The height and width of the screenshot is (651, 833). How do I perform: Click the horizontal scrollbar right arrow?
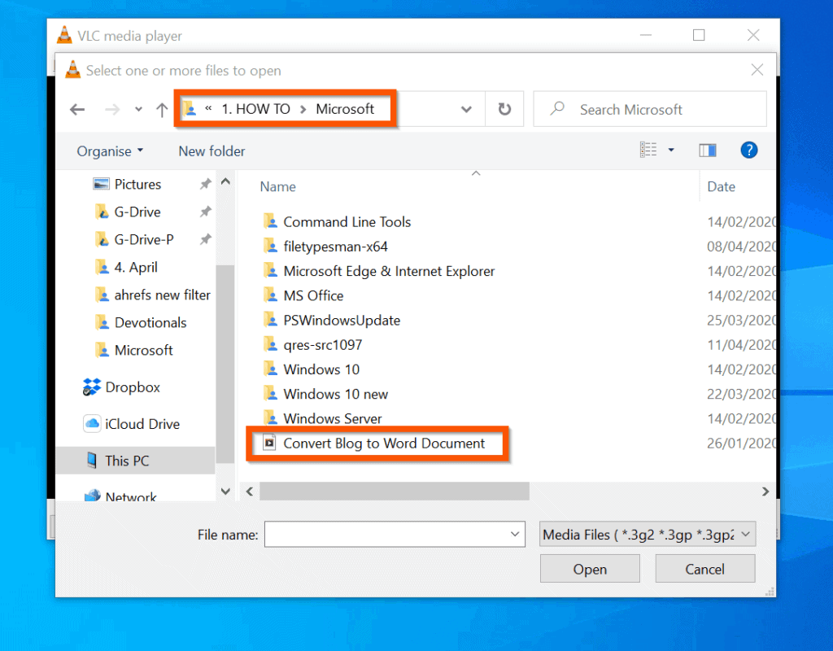(x=765, y=492)
